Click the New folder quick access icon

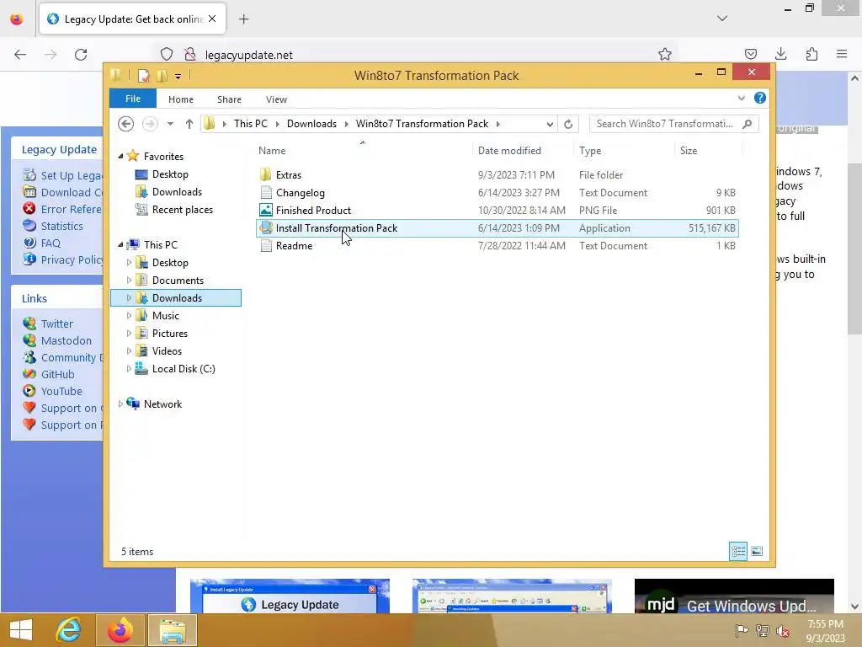[162, 75]
